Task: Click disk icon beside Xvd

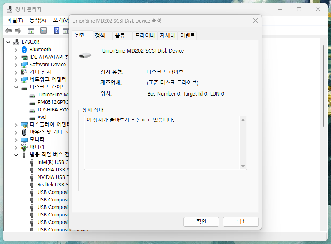Action: [32, 118]
